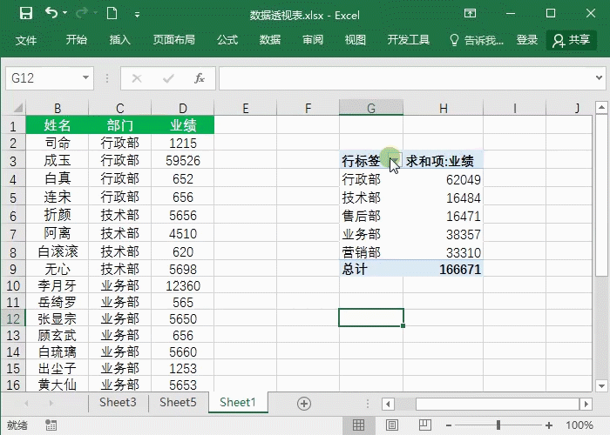The image size is (610, 435).
Task: Switch to Page Break Preview view
Action: 423,425
